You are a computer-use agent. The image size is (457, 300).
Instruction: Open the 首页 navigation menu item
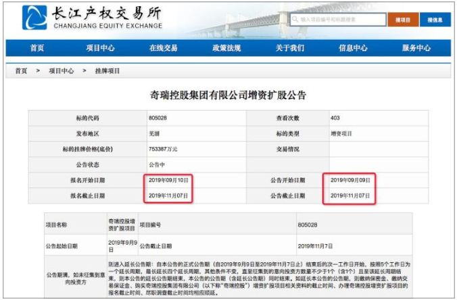[37, 48]
